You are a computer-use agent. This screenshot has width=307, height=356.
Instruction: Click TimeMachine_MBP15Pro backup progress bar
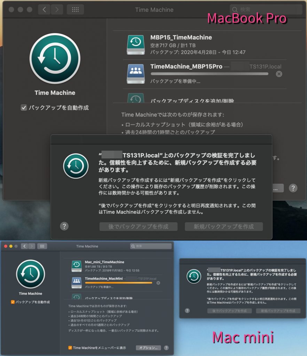coord(209,74)
